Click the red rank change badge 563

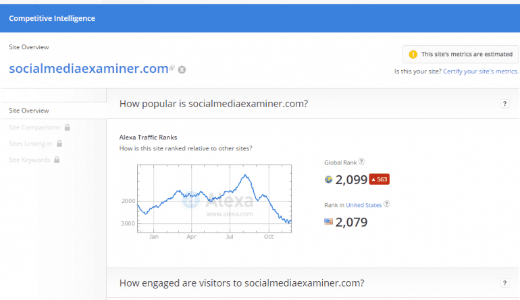(379, 179)
